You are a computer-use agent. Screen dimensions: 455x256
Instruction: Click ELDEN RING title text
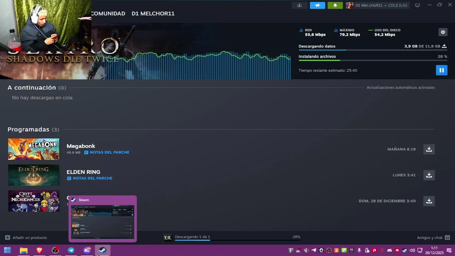(x=84, y=172)
